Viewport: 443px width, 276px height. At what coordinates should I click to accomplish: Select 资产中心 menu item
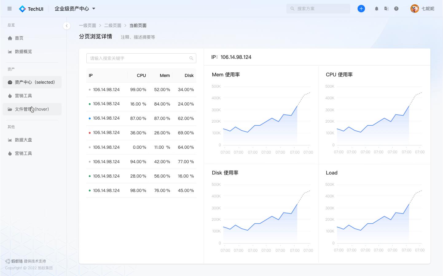pyautogui.click(x=32, y=82)
